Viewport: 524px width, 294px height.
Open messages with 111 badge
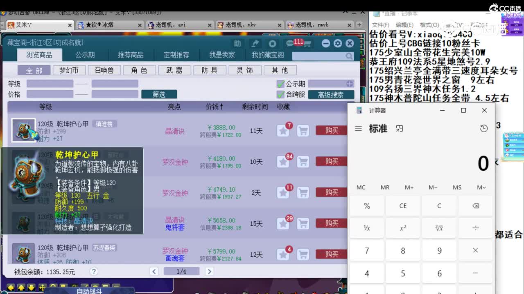coord(290,43)
